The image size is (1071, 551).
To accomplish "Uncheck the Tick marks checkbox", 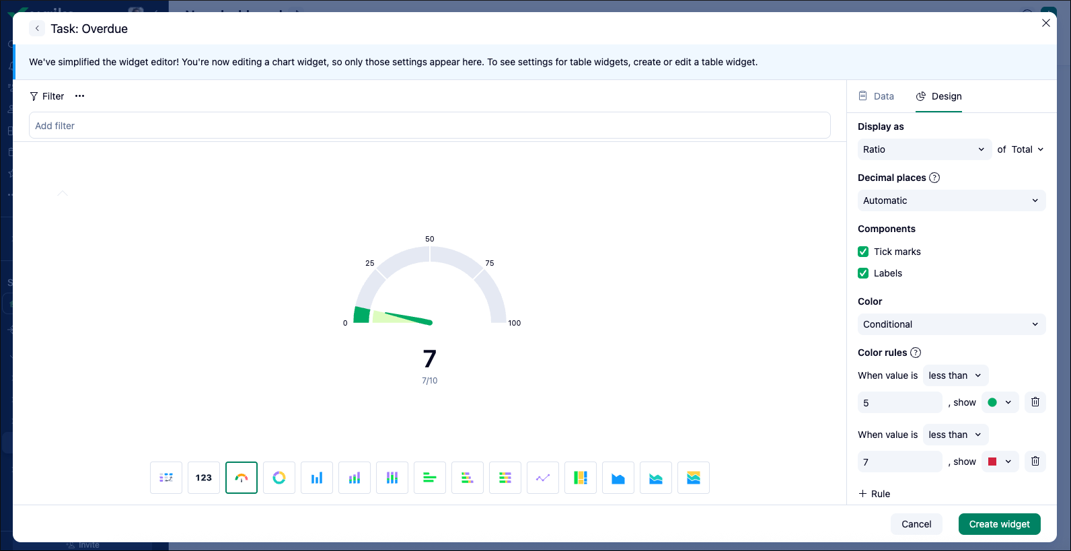I will [x=863, y=252].
